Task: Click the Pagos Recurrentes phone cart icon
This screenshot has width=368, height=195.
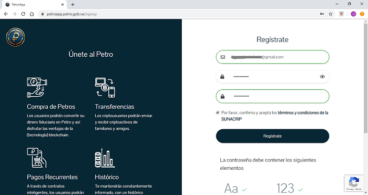Action: (37, 158)
